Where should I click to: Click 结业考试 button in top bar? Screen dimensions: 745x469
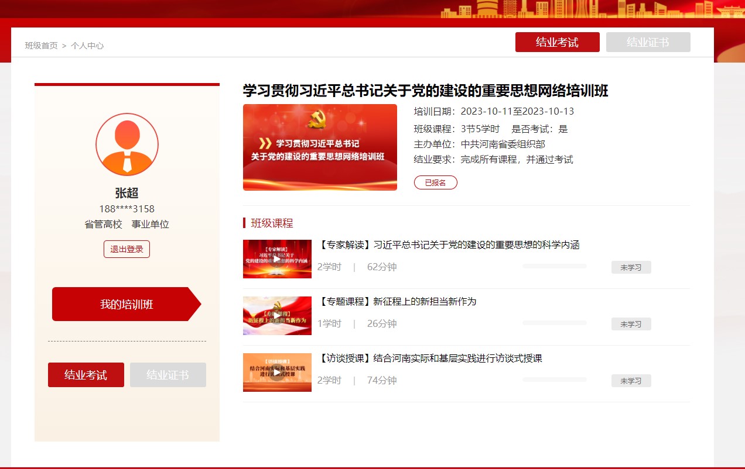tap(557, 42)
